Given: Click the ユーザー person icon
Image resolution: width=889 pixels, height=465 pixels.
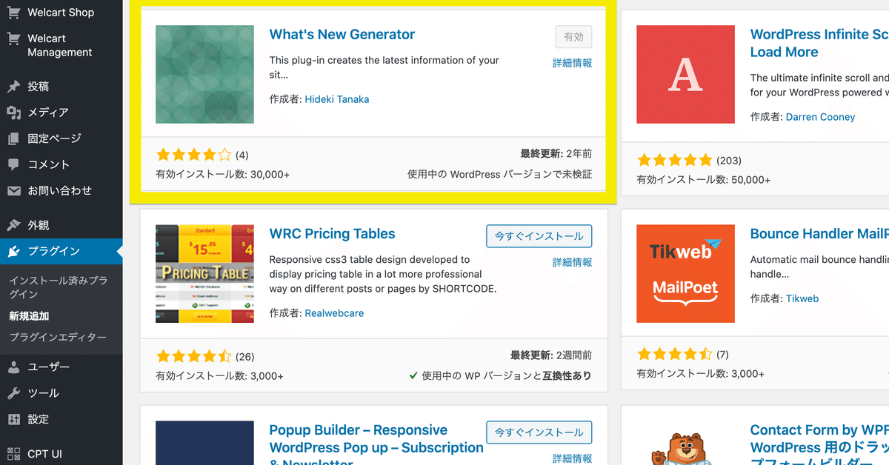Looking at the screenshot, I should (13, 367).
